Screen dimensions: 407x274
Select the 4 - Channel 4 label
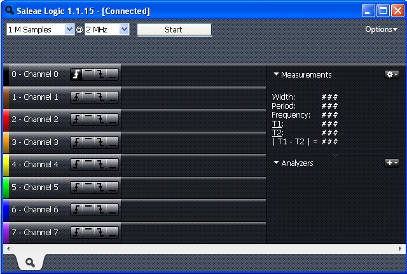(35, 165)
